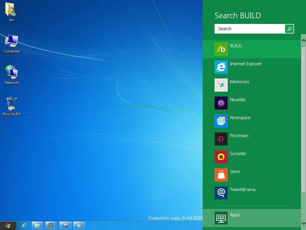306x230 pixels.
Task: Click the "Search BUILD" heading text
Action: [238, 16]
